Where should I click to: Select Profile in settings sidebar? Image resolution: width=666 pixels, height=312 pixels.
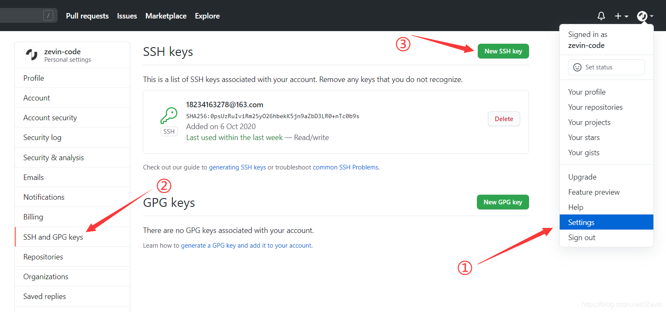72,78
